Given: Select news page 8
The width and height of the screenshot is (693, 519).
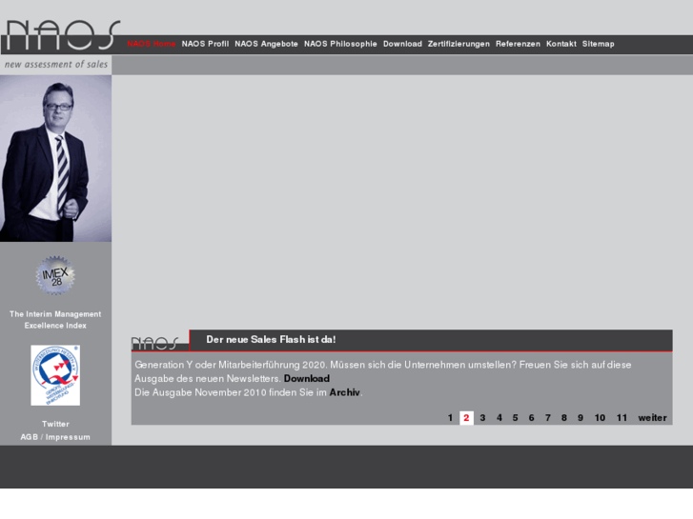Looking at the screenshot, I should [564, 418].
